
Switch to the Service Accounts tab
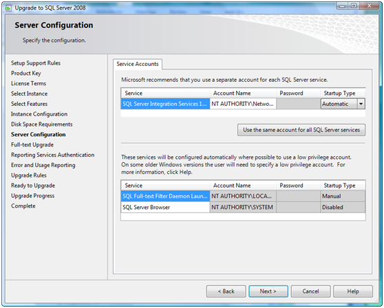tap(138, 64)
